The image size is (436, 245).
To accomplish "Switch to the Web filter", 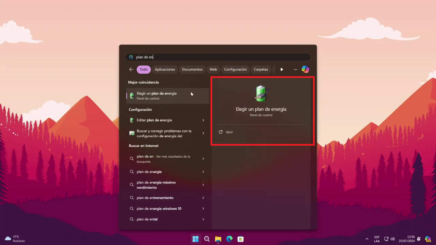I will tap(213, 69).
